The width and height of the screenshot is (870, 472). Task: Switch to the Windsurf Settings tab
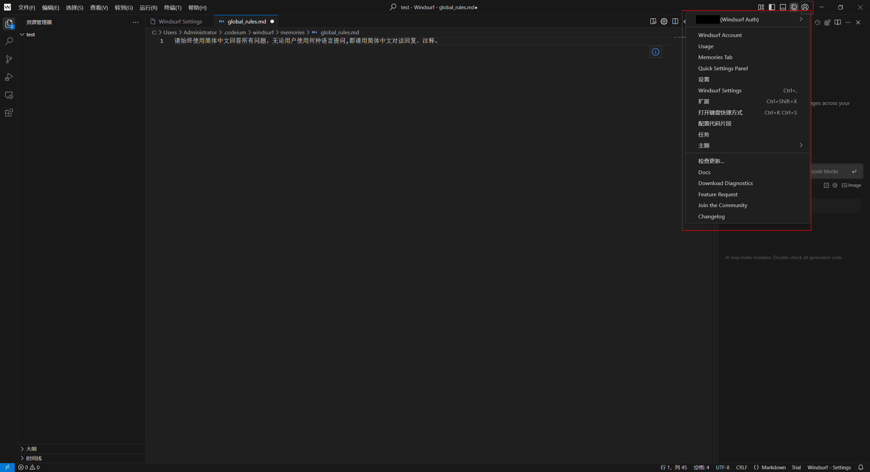[x=180, y=21]
